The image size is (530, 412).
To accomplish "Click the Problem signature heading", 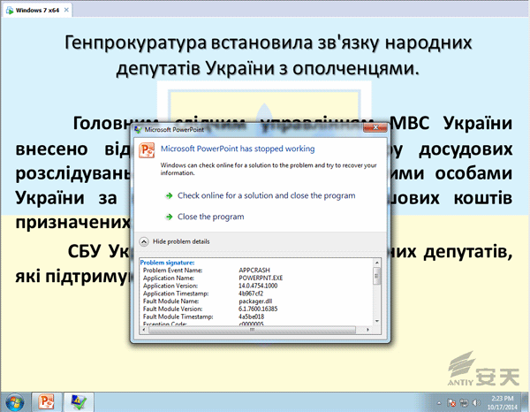I will pos(167,263).
